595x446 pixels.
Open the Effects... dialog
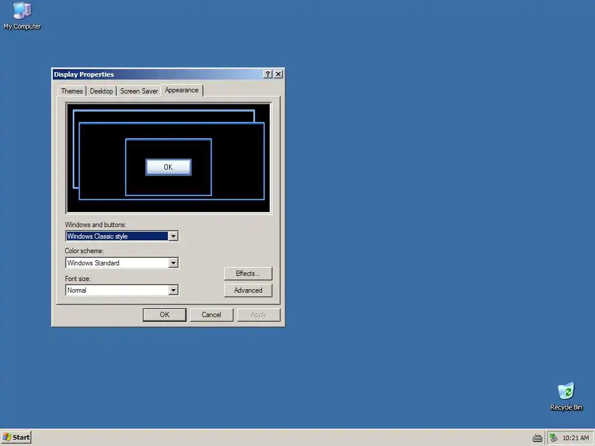click(248, 274)
